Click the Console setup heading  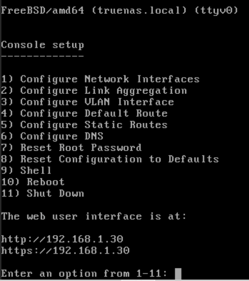(x=42, y=45)
